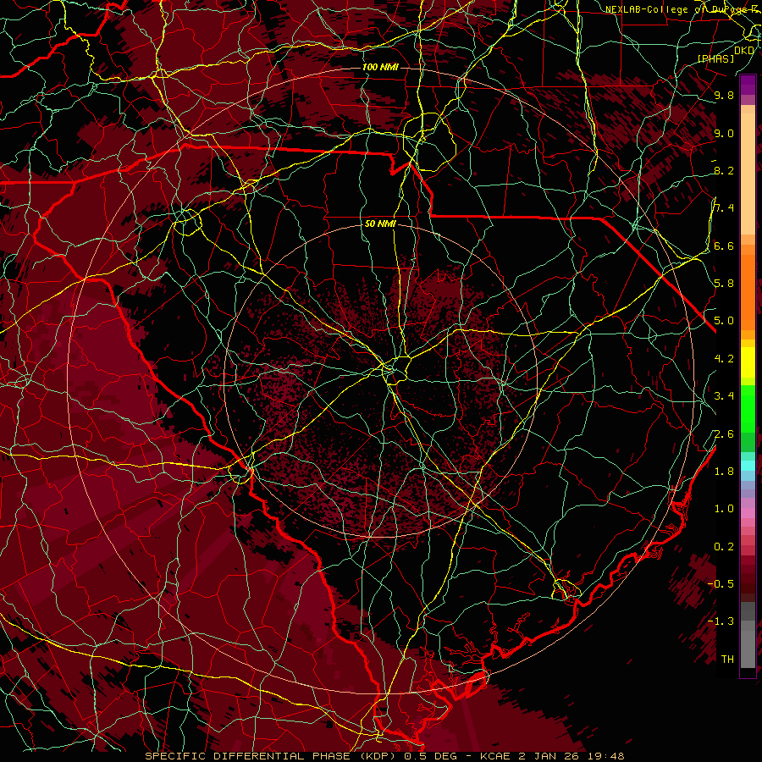Click the -0.5 value on the legend
The image size is (762, 762).
coord(721,584)
